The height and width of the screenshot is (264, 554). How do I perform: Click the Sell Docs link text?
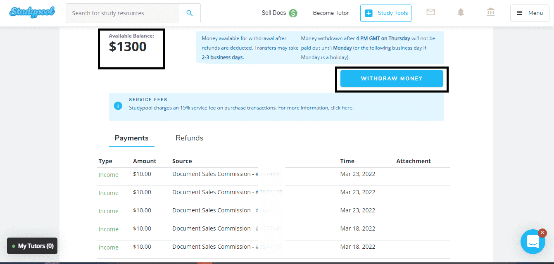pyautogui.click(x=273, y=13)
